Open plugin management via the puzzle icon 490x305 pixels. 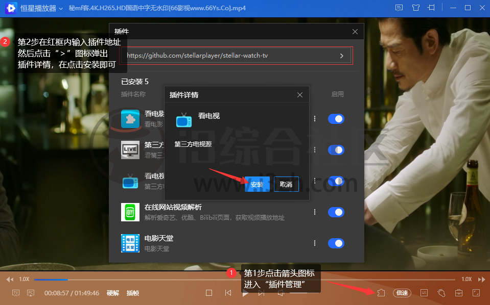[381, 293]
